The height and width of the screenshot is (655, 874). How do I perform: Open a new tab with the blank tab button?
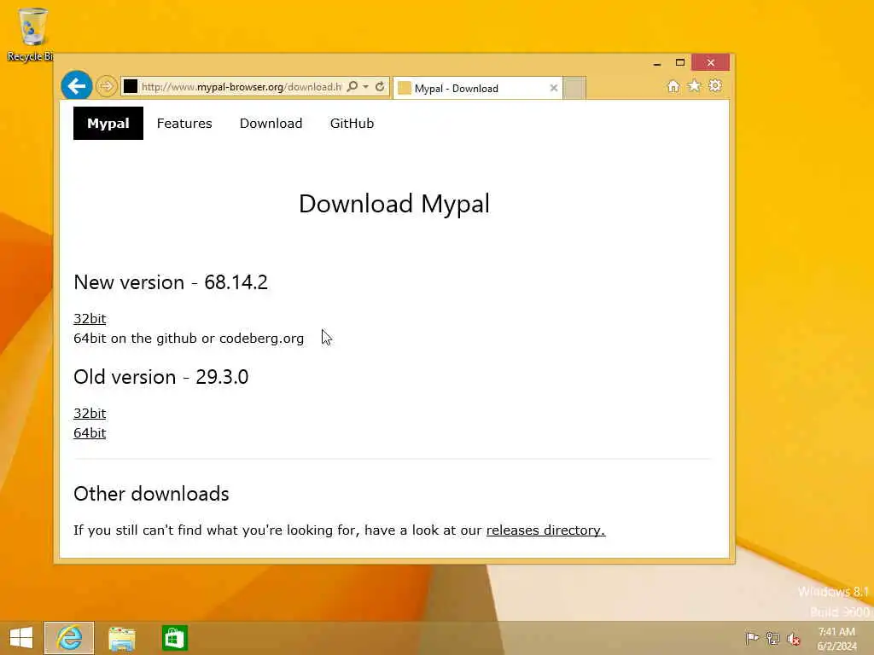574,88
